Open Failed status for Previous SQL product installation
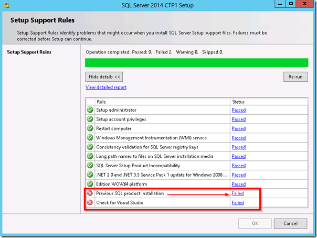The width and height of the screenshot is (317, 238). [x=238, y=193]
